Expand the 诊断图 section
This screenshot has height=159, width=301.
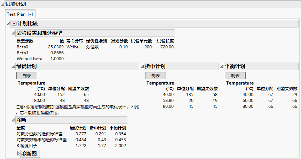[18, 154]
